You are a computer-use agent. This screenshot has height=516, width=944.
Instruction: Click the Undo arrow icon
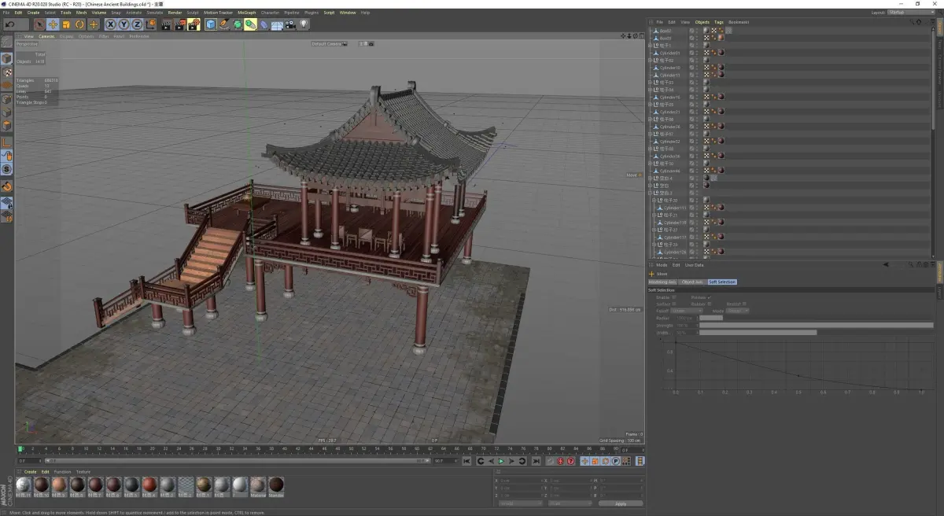(x=9, y=24)
